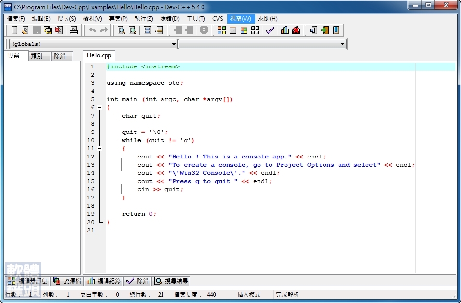Click the 'using namespace std;' line

click(145, 83)
